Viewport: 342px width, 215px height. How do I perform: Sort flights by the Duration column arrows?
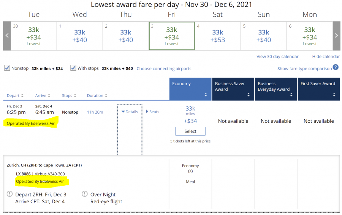106,96
